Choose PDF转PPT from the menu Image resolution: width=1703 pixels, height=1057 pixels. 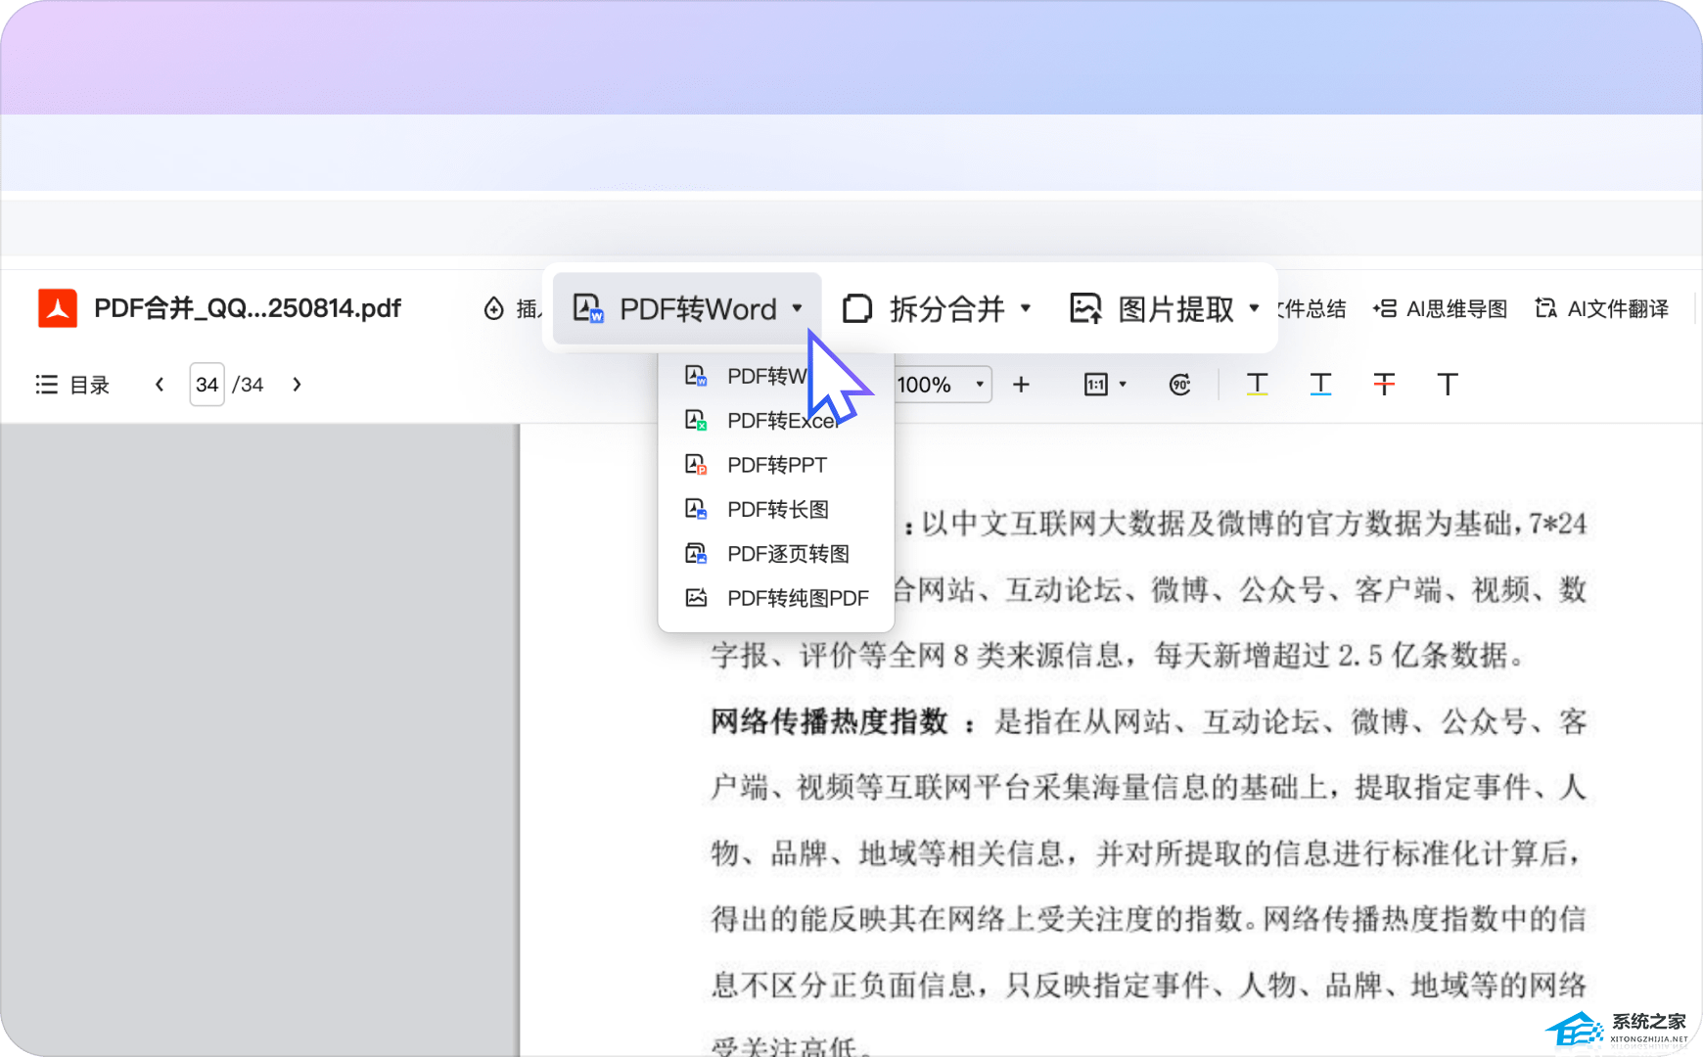tap(776, 465)
